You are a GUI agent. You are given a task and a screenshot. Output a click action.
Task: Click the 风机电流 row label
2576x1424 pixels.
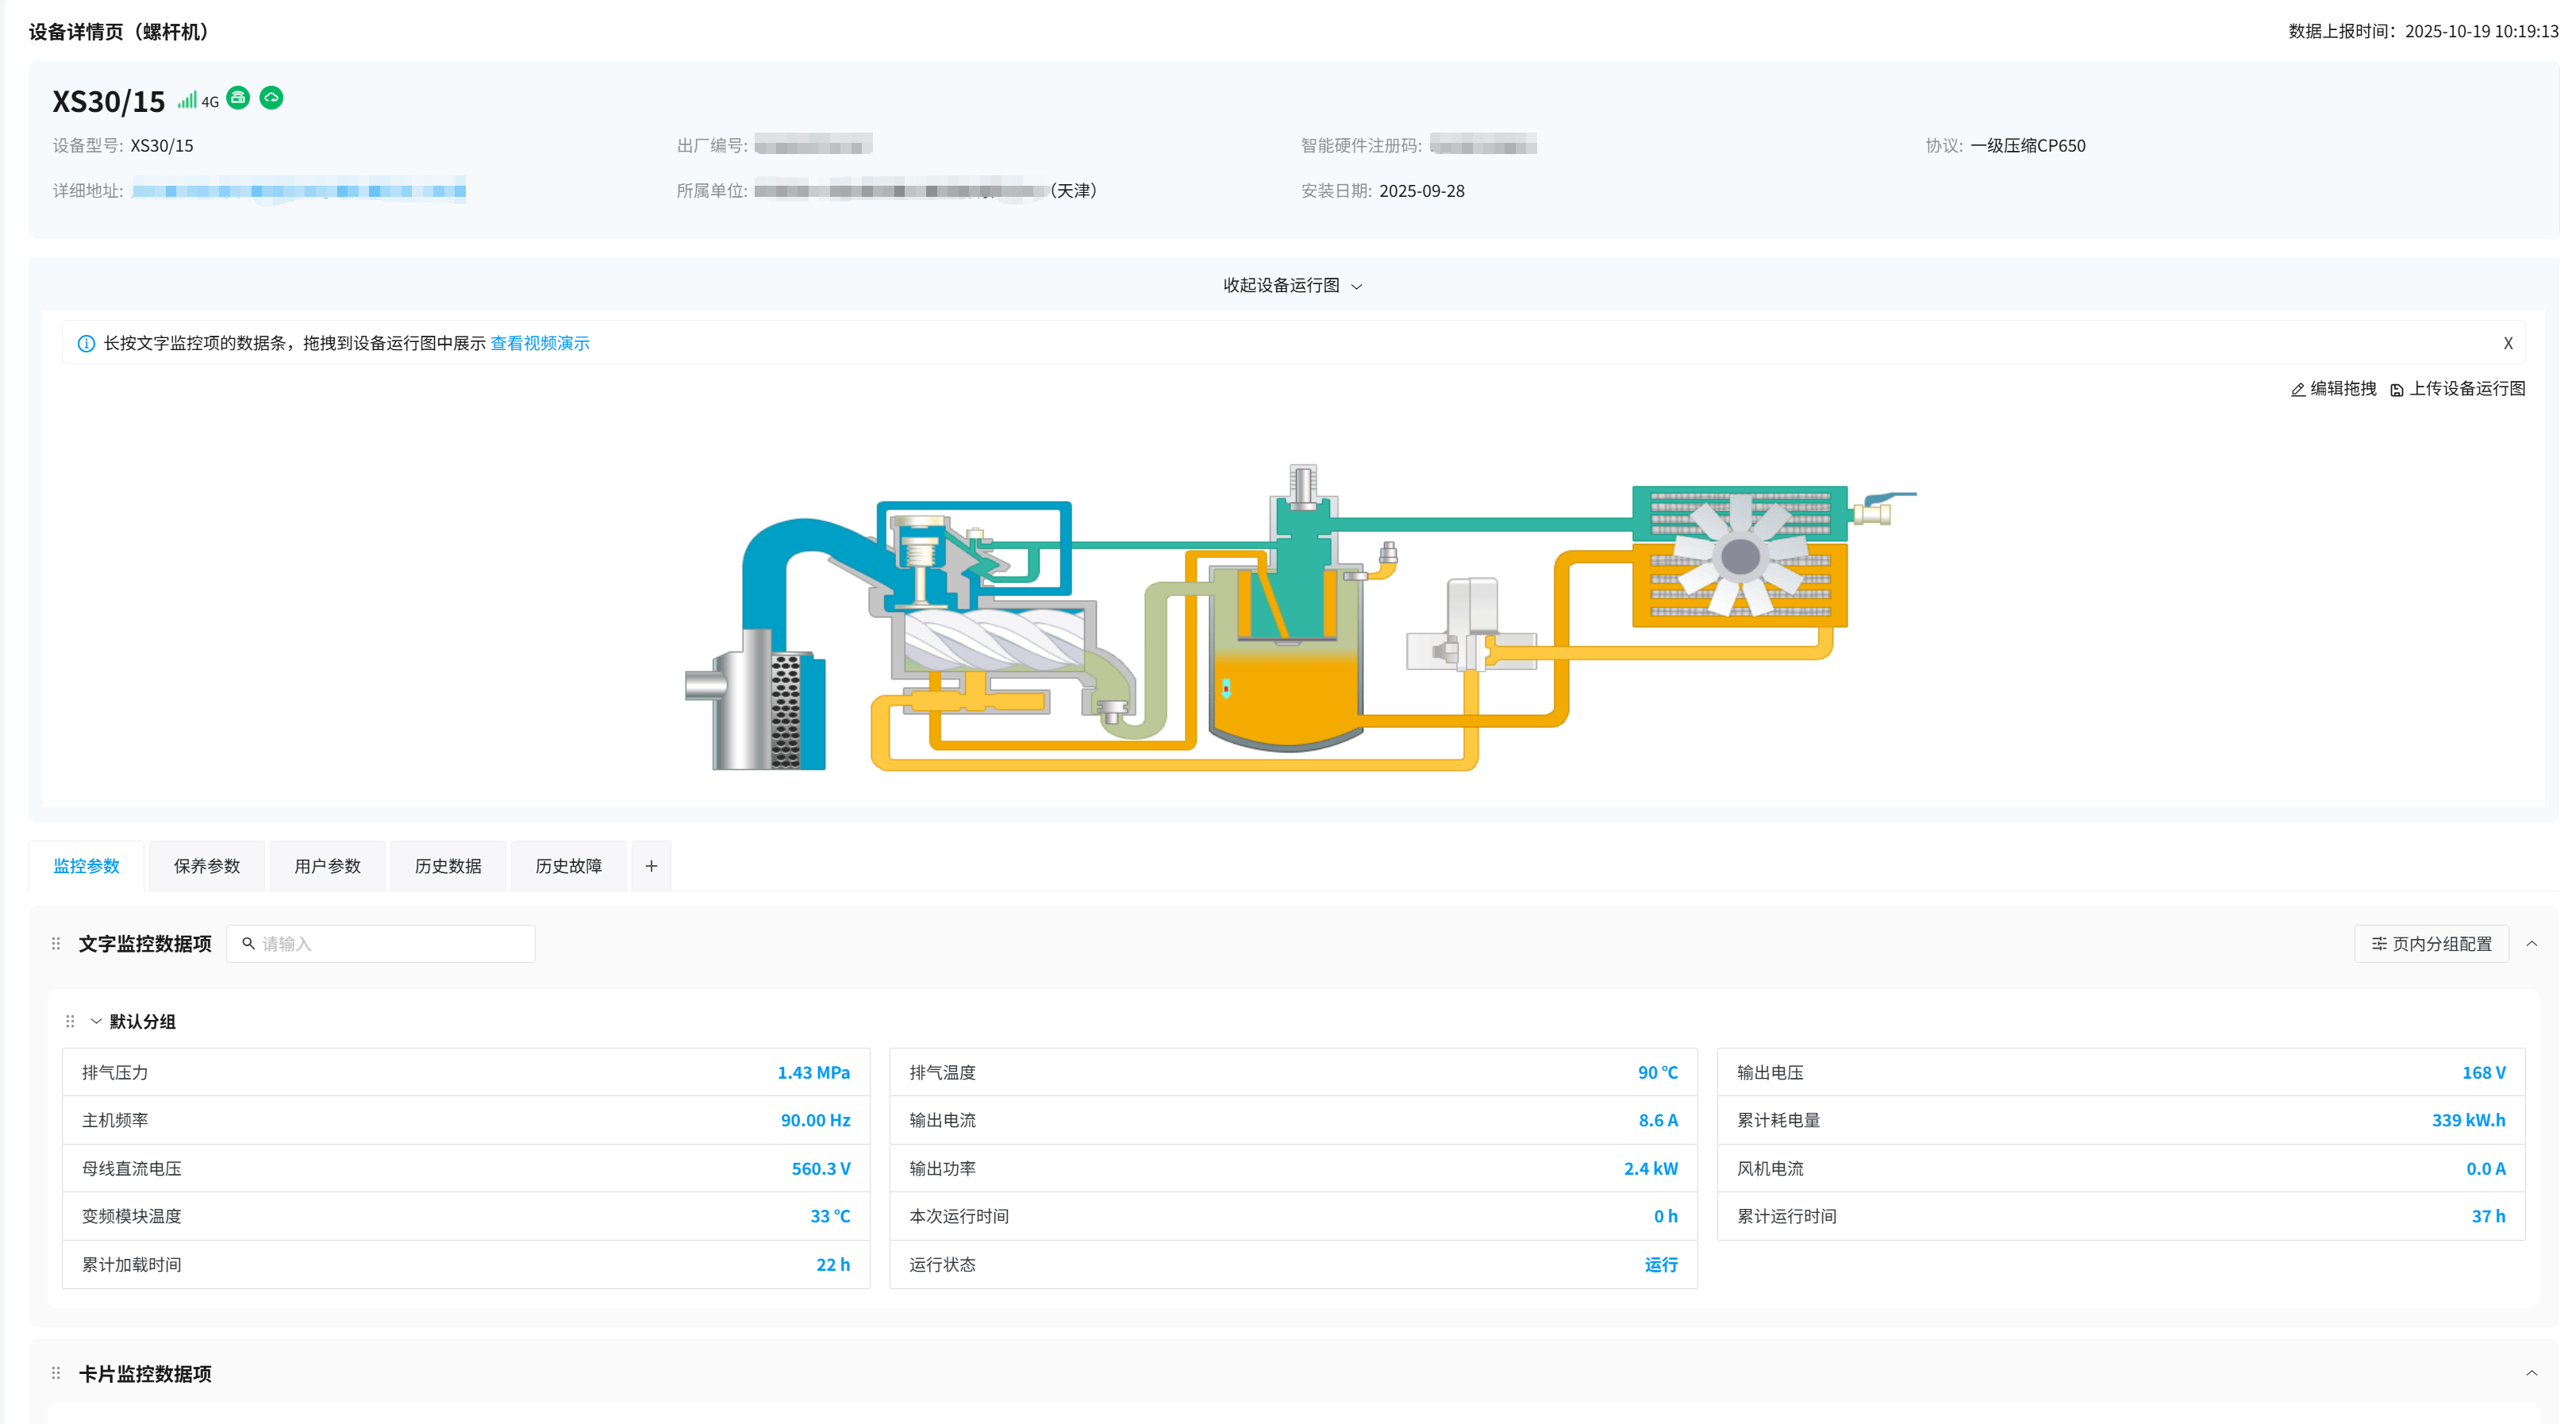pos(1770,1168)
